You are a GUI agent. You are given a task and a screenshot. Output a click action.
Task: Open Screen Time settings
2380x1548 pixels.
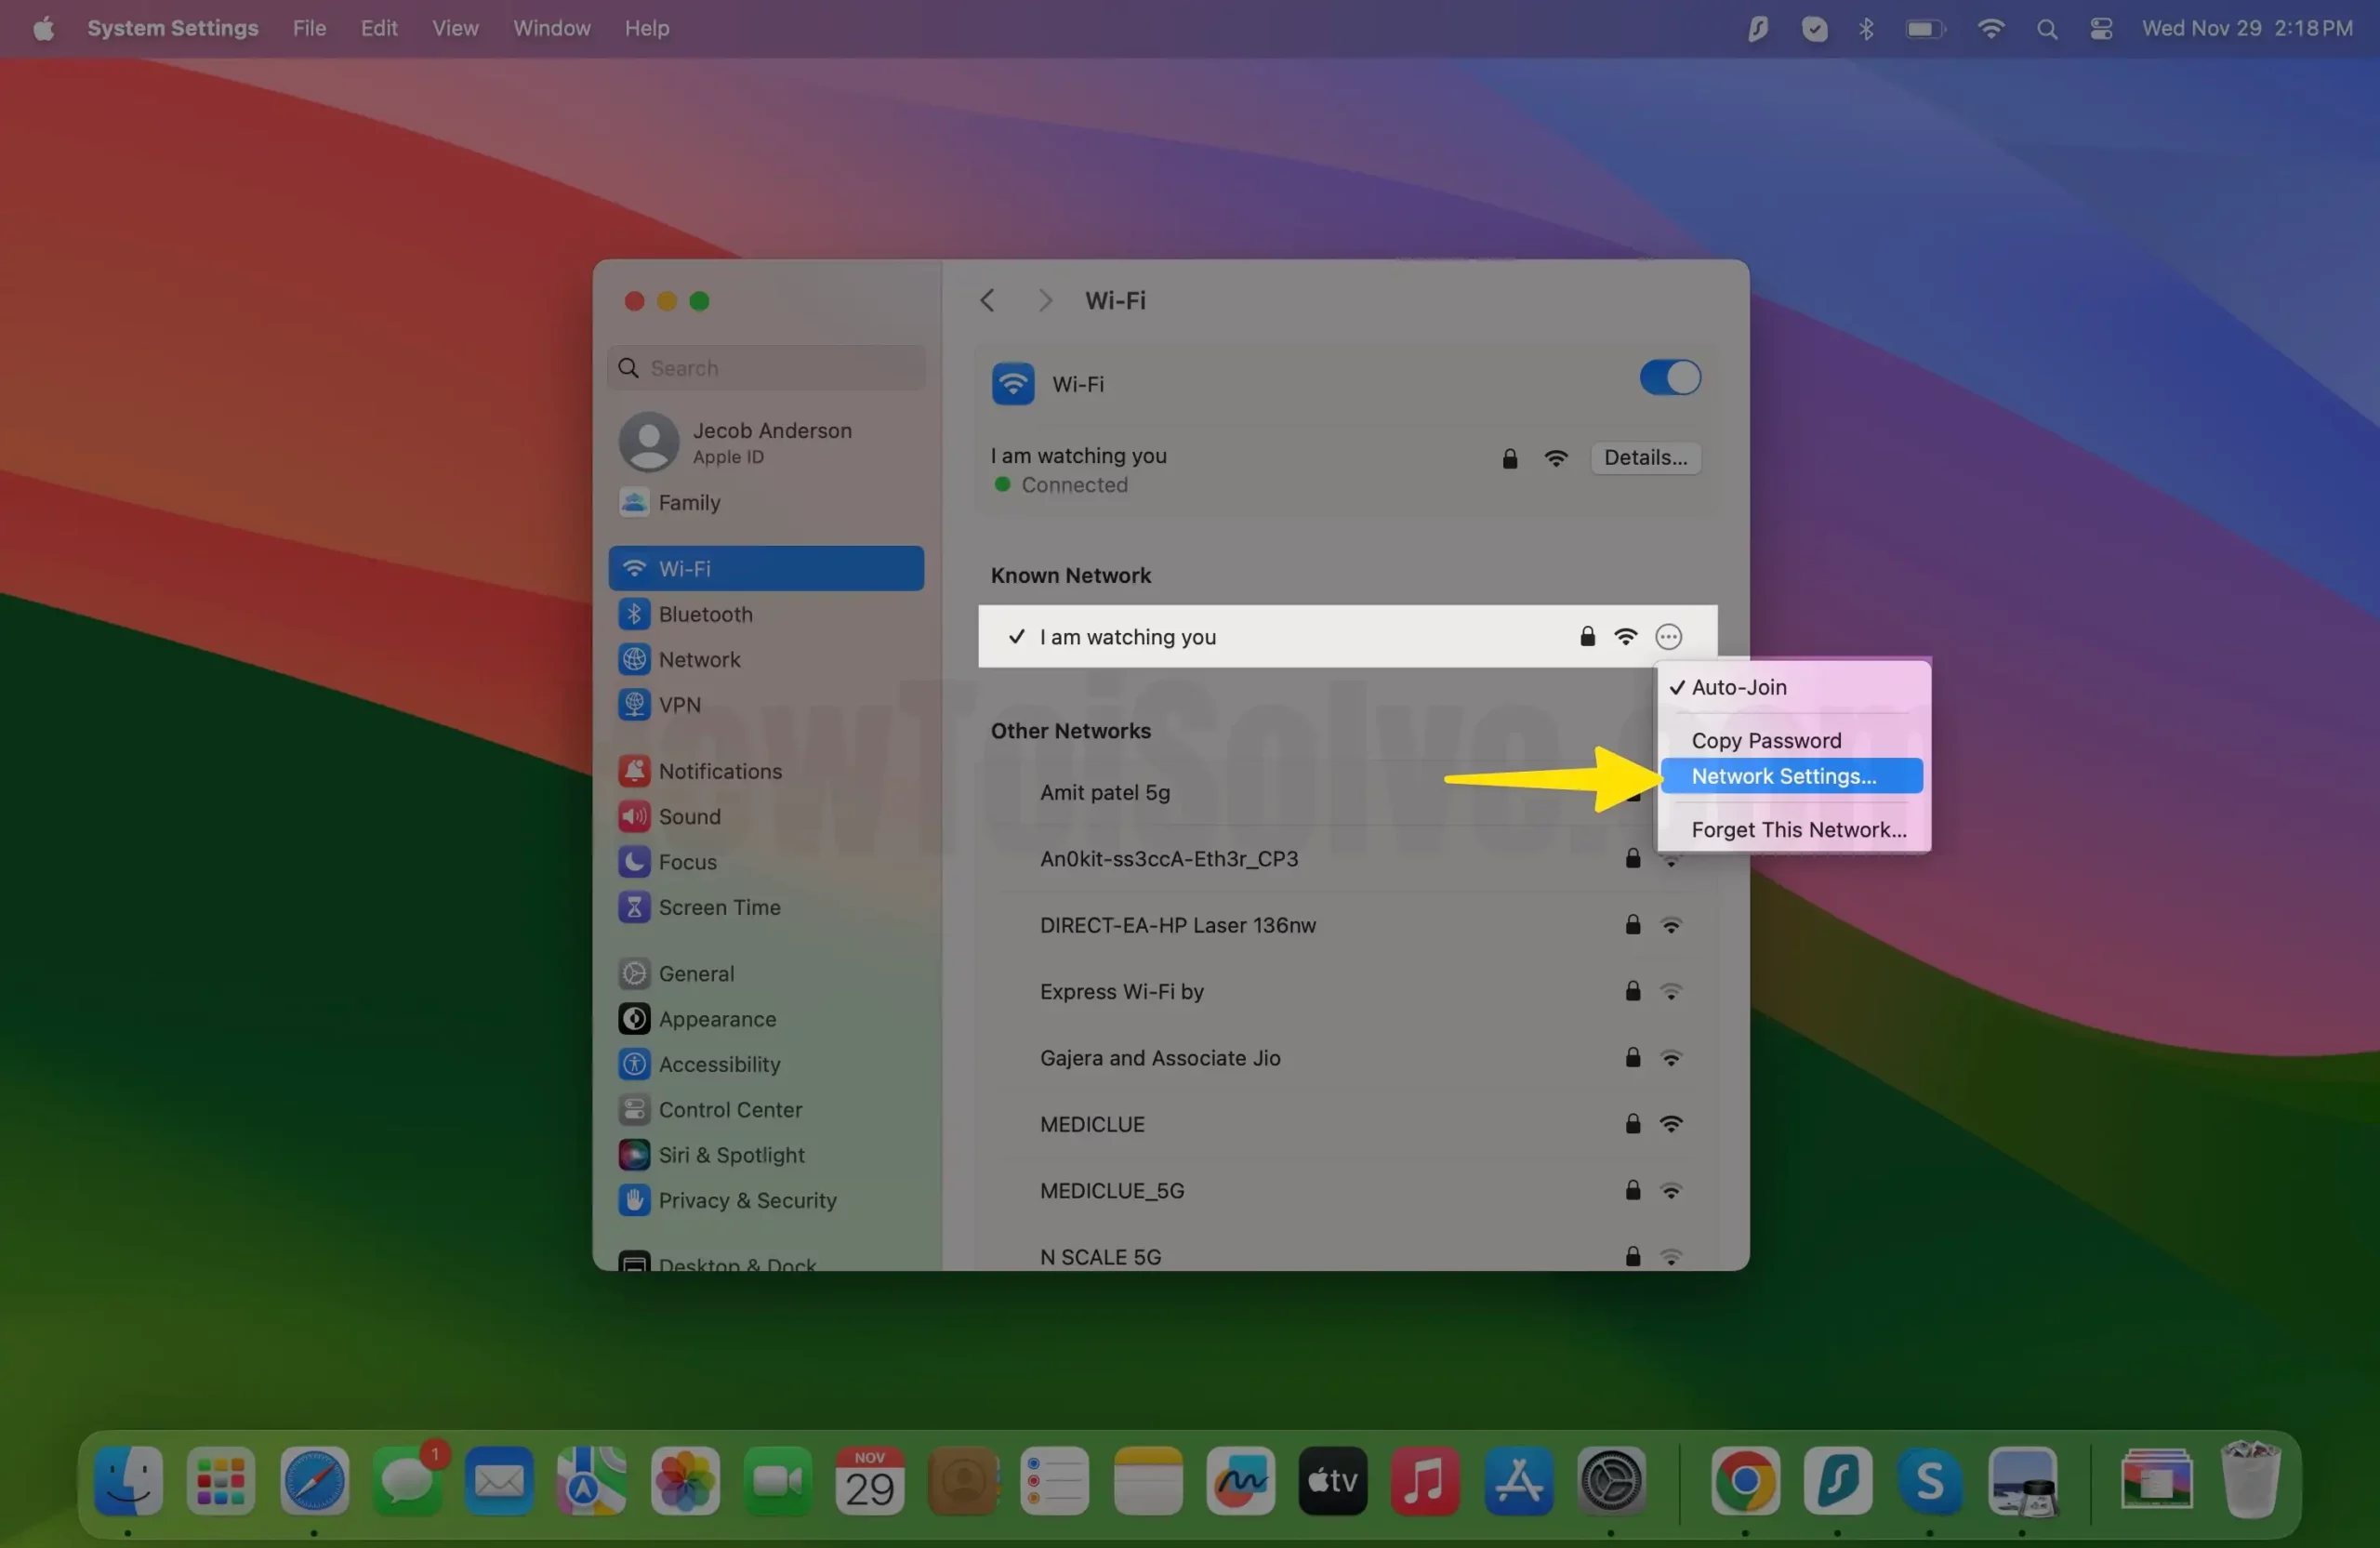point(718,907)
